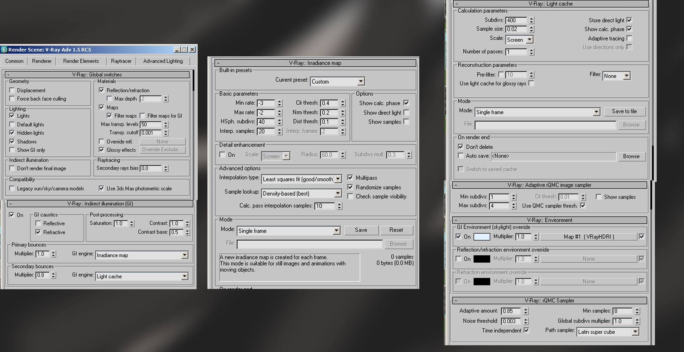
Task: Click the HSph. subdivs spinner arrows
Action: pyautogui.click(x=279, y=122)
